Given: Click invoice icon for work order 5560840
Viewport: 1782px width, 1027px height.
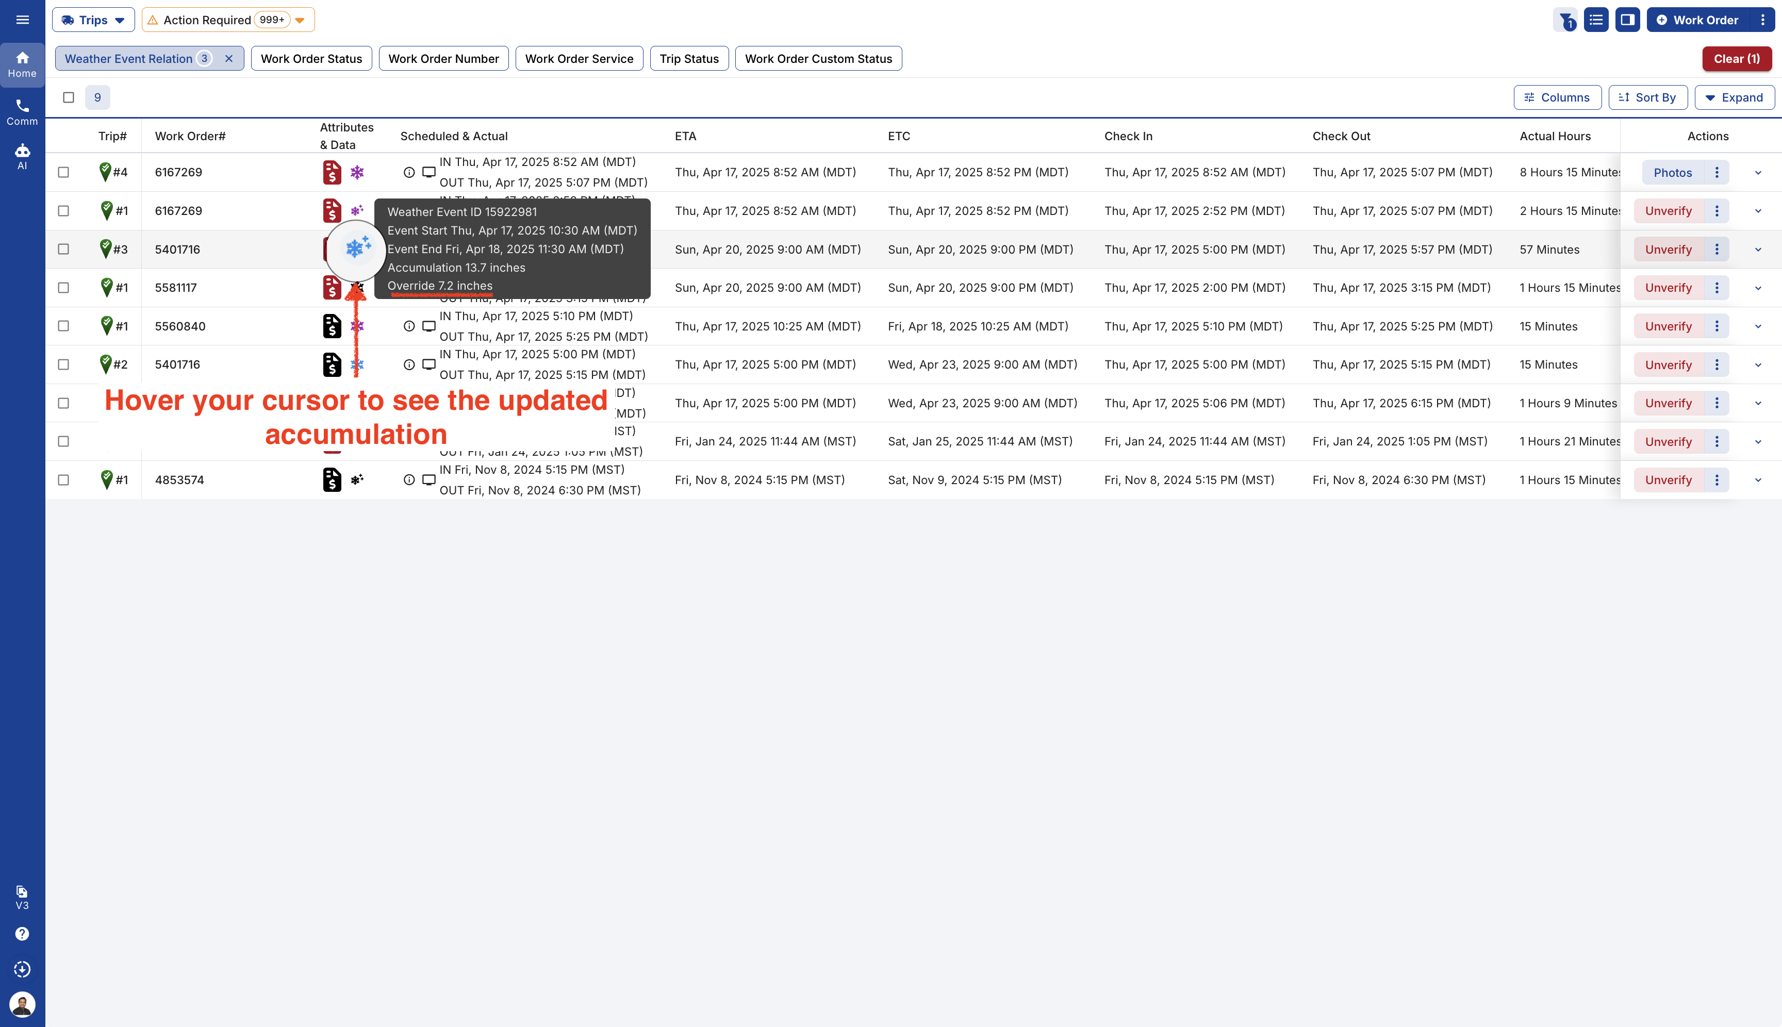Looking at the screenshot, I should point(332,326).
